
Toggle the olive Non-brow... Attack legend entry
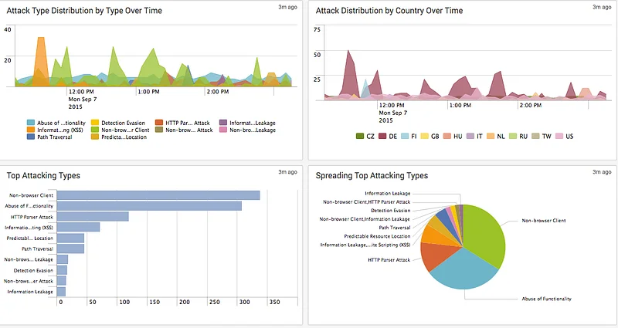pyautogui.click(x=184, y=130)
